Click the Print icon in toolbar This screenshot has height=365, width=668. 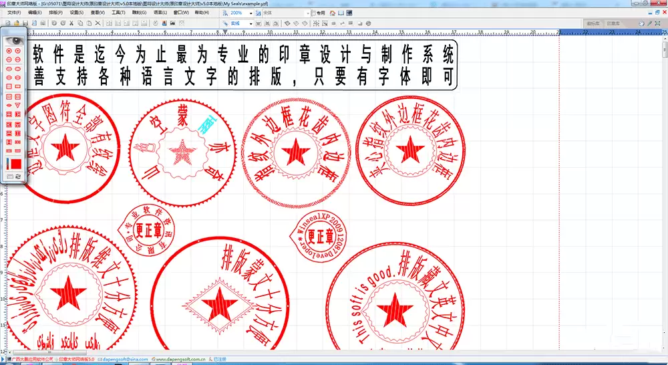(43, 23)
